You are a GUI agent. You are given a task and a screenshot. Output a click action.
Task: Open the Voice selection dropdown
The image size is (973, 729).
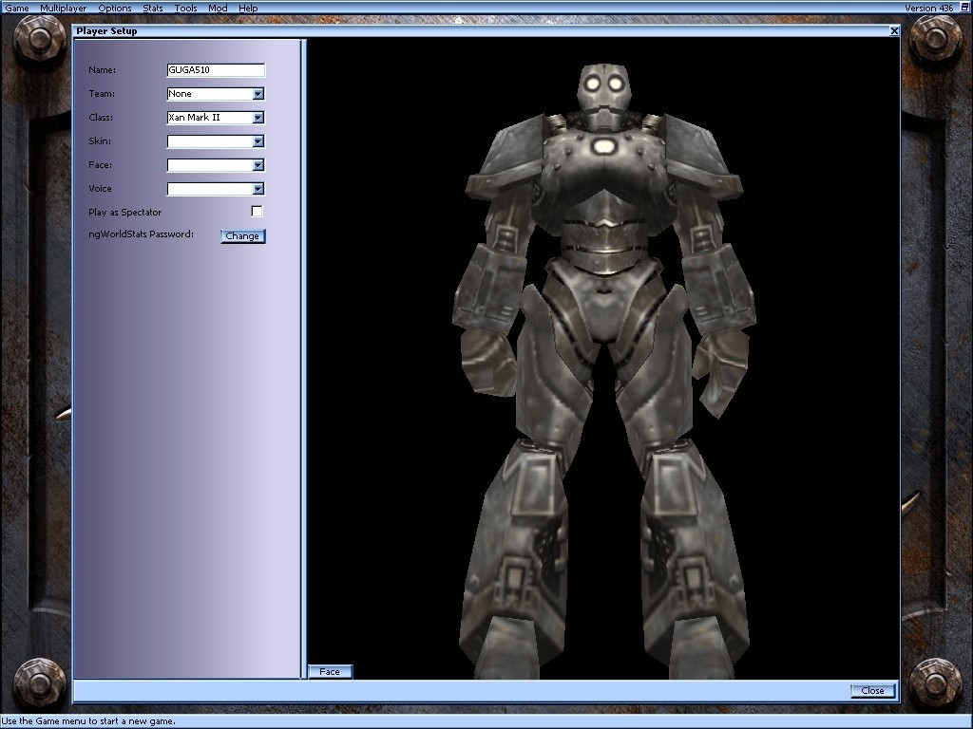point(258,188)
